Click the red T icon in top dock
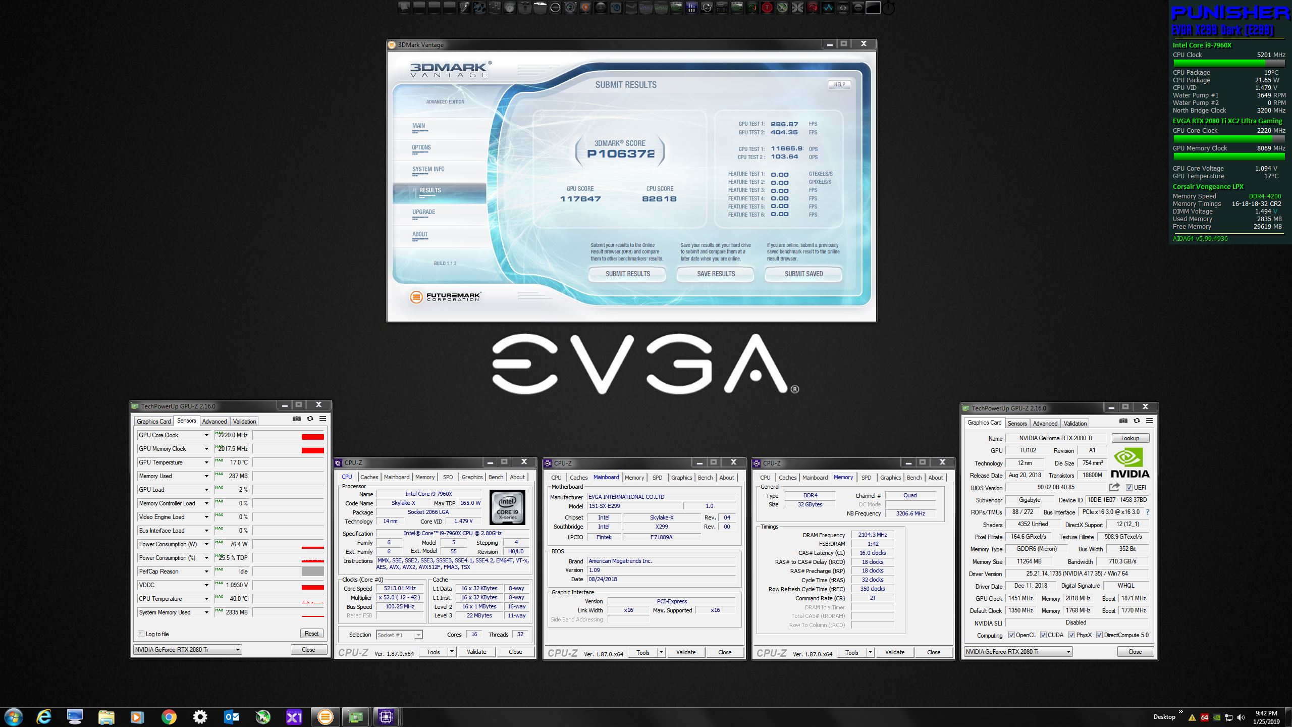Image resolution: width=1292 pixels, height=727 pixels. coord(767,8)
